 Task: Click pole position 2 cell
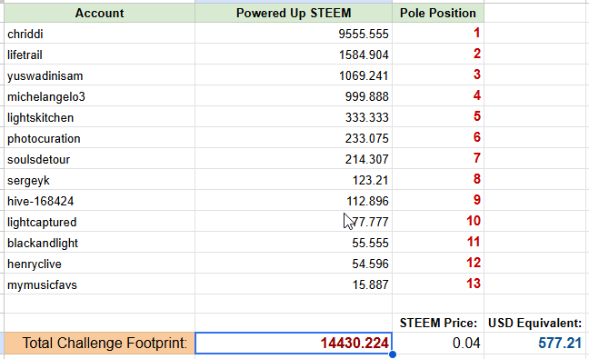[438, 55]
